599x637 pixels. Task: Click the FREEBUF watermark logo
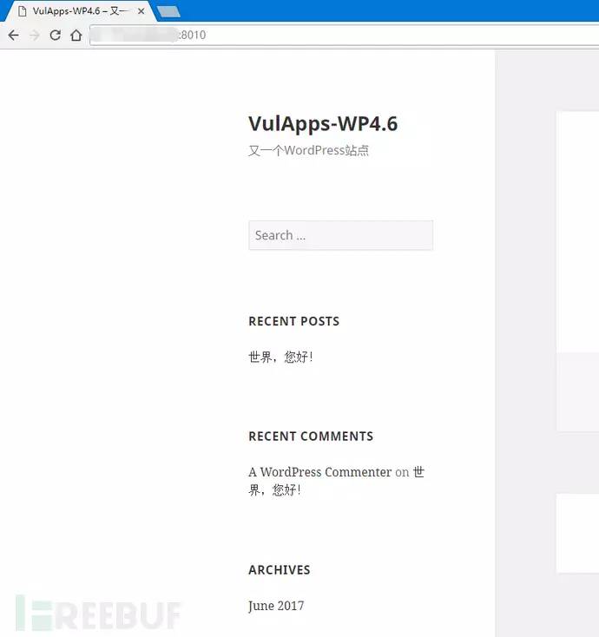[x=98, y=613]
